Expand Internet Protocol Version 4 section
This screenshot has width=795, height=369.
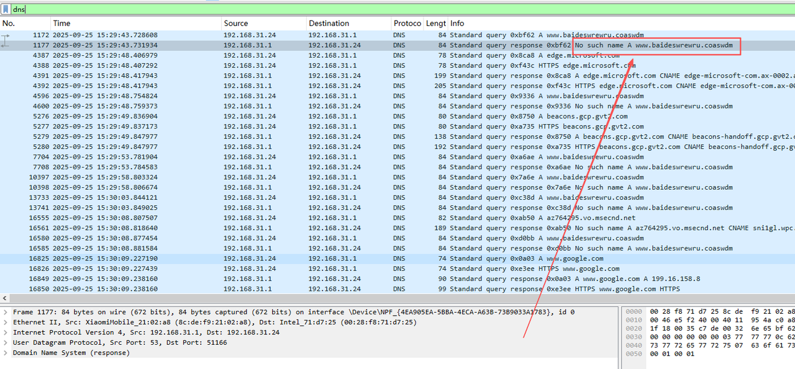pos(6,332)
